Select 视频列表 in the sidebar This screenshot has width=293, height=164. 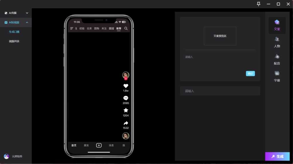click(x=14, y=41)
